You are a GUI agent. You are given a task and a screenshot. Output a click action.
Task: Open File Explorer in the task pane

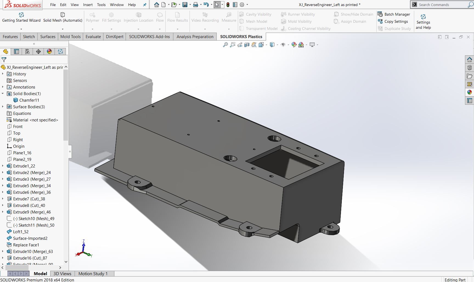tap(470, 76)
